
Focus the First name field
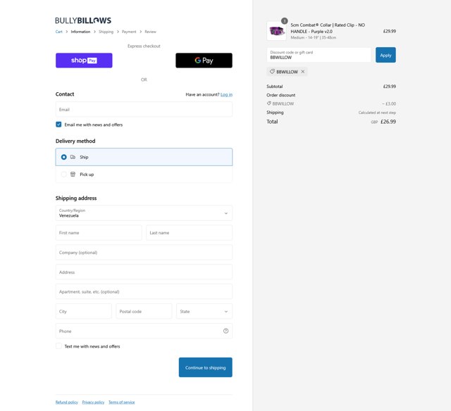tap(99, 233)
